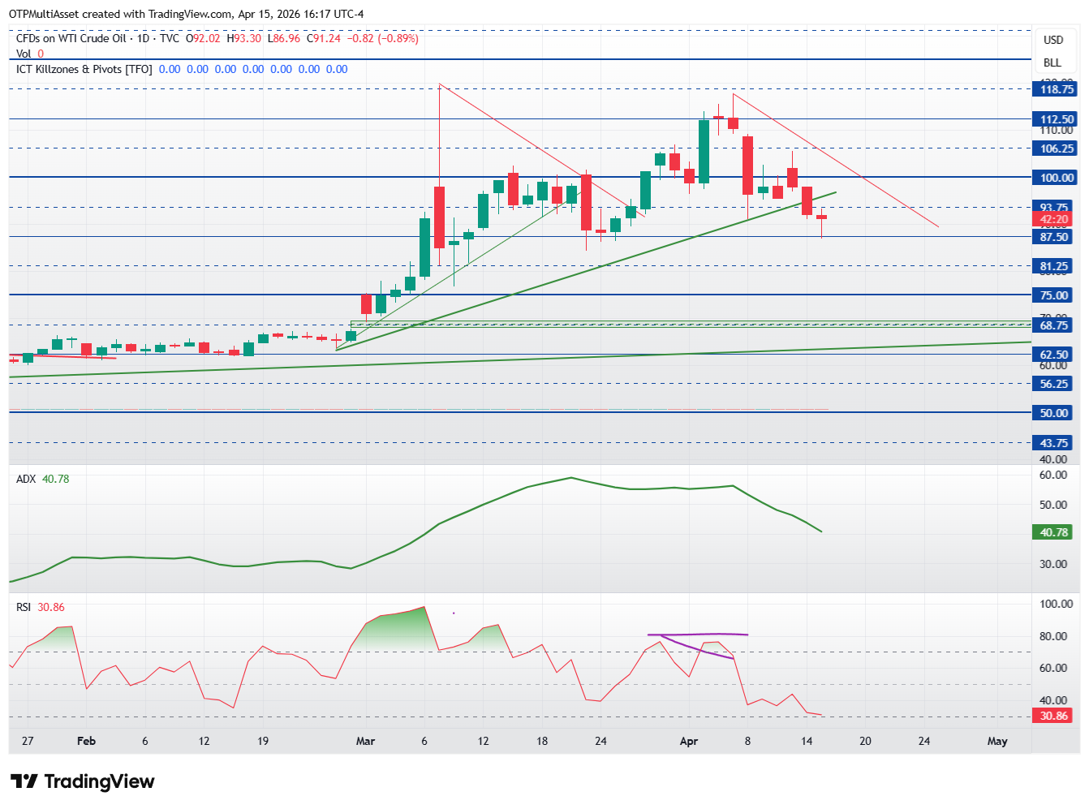Click the May label on time axis
The image size is (1089, 809).
[x=997, y=741]
